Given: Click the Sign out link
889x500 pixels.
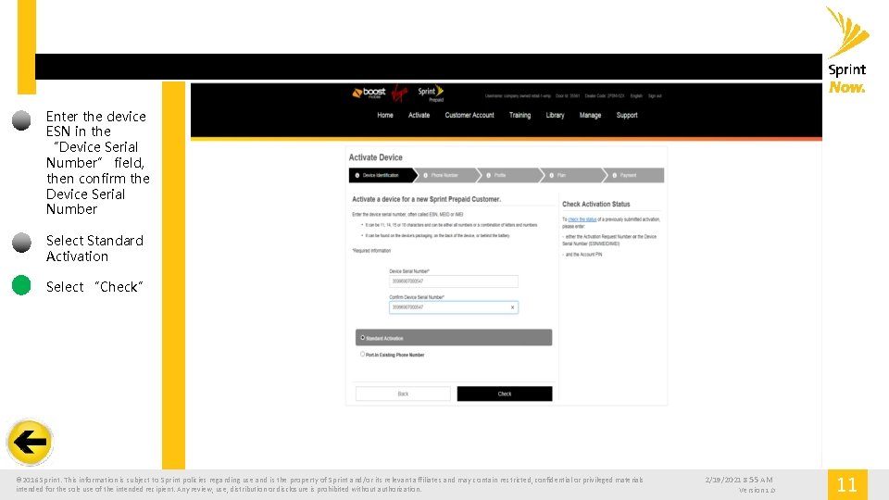Looking at the screenshot, I should pyautogui.click(x=655, y=95).
